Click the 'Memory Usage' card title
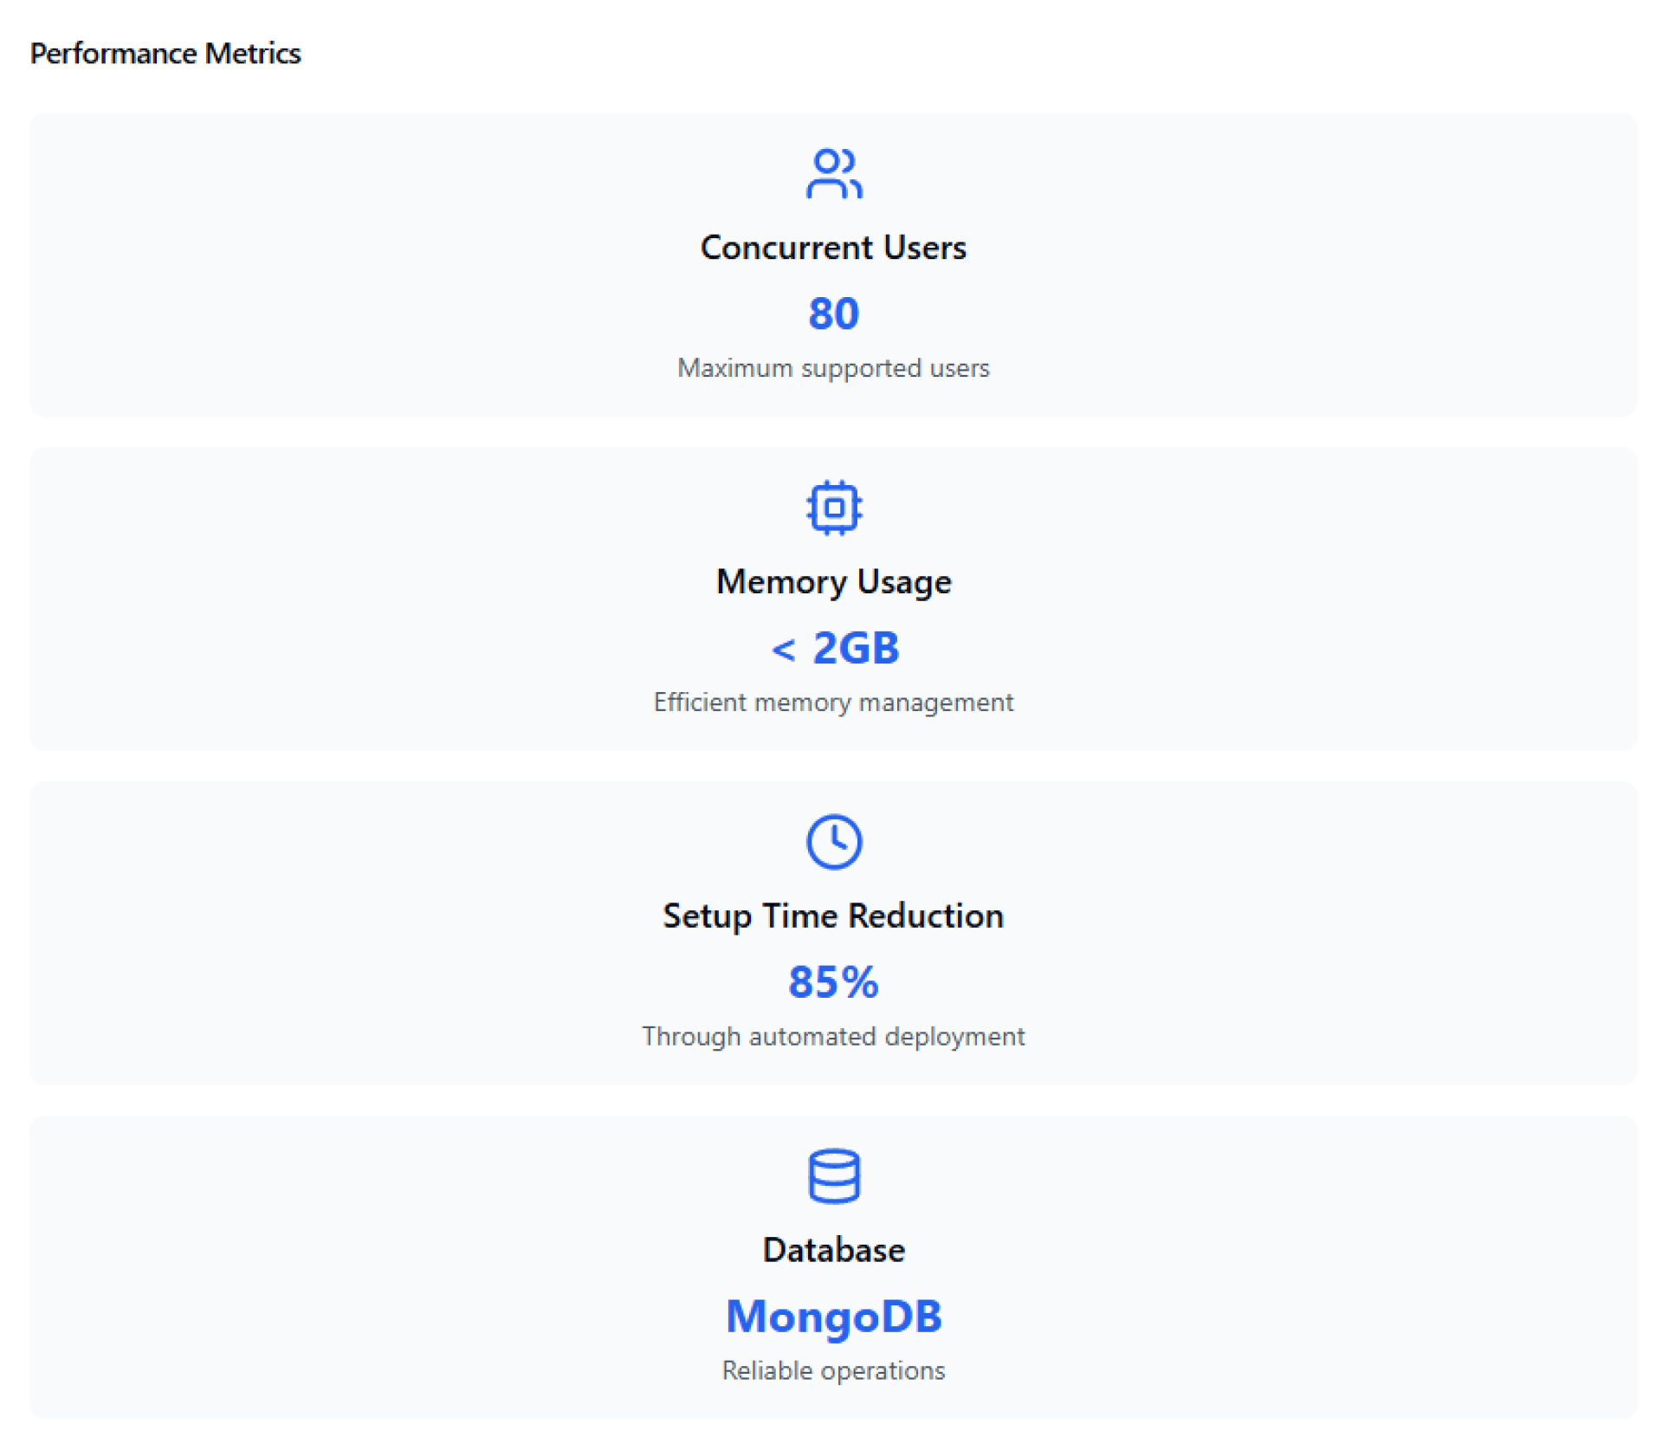Screen dimensions: 1662x1437 pyautogui.click(x=833, y=582)
